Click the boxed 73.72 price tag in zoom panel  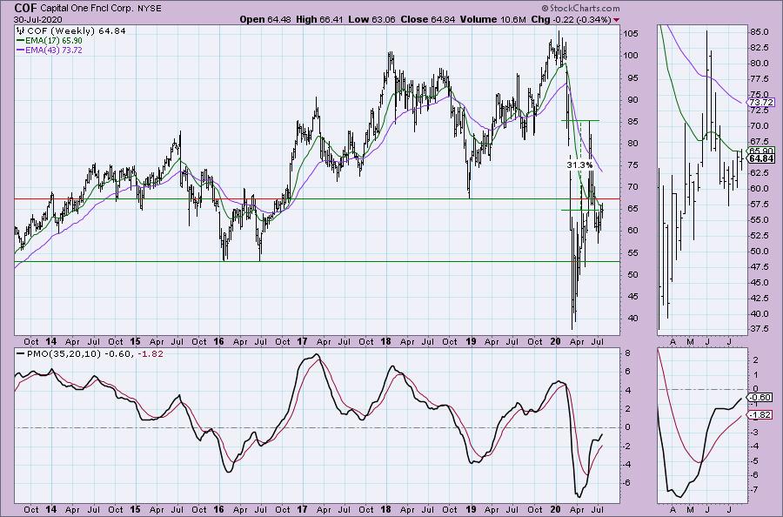click(761, 103)
